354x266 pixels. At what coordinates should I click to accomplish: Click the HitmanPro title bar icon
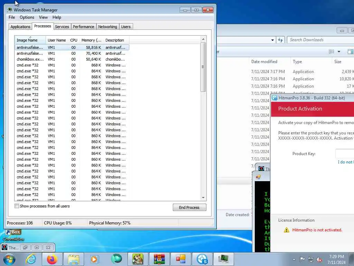(x=274, y=98)
